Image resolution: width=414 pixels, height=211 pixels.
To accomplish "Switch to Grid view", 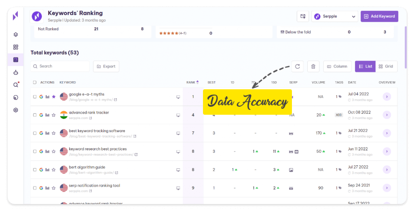I will (386, 66).
